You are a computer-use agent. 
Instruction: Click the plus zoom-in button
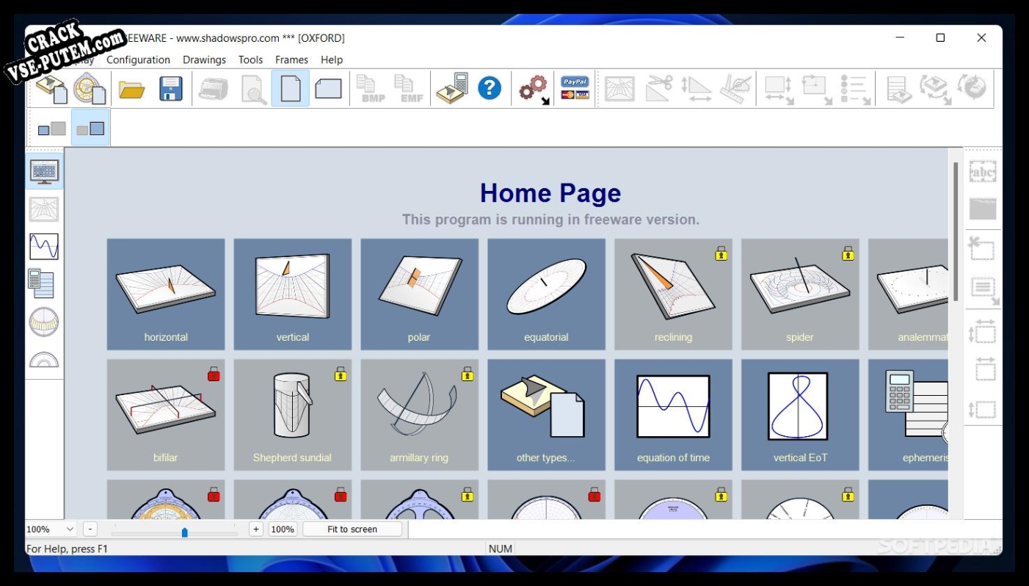pos(255,529)
